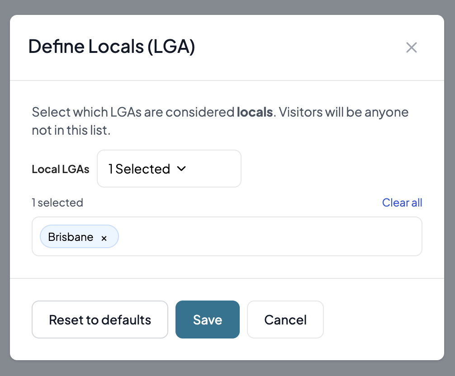Close the Define Locals dialog with X
This screenshot has height=376, width=455.
pos(411,47)
